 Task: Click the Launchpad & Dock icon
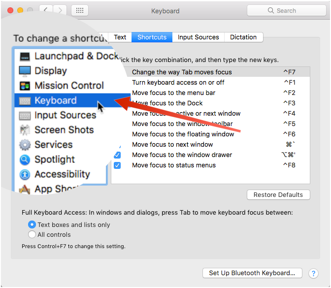coord(25,57)
